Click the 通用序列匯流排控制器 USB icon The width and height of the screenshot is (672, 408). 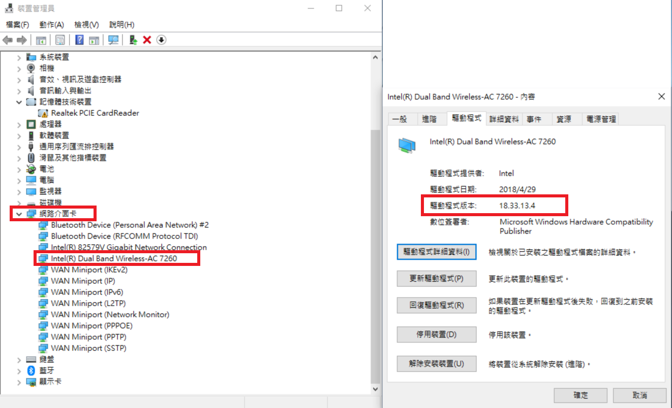point(31,147)
